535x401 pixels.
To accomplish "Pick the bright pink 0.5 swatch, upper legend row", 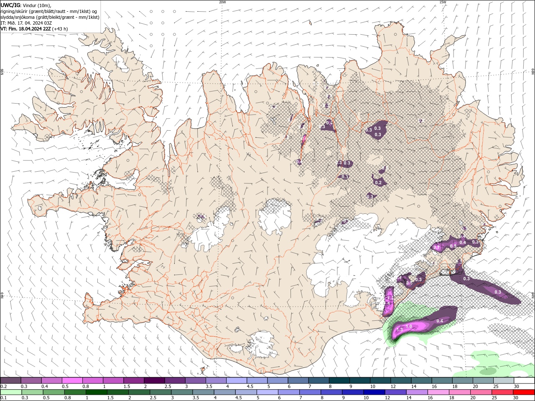I will [x=72, y=381].
